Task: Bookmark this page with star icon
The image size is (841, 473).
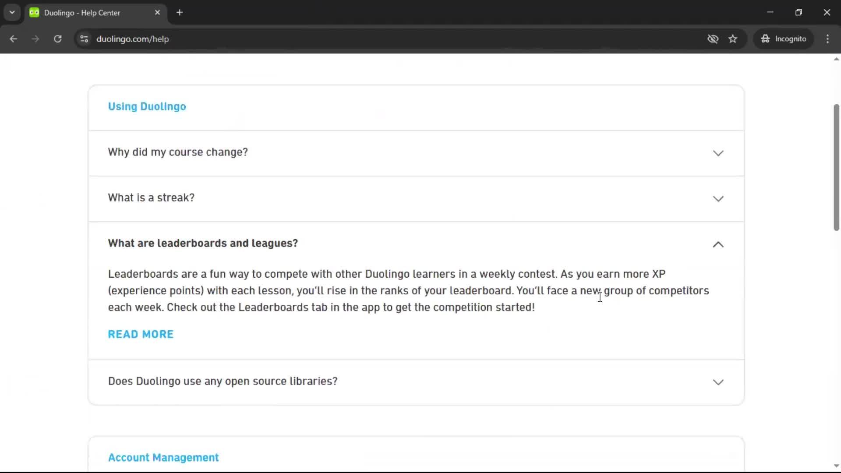Action: tap(733, 39)
